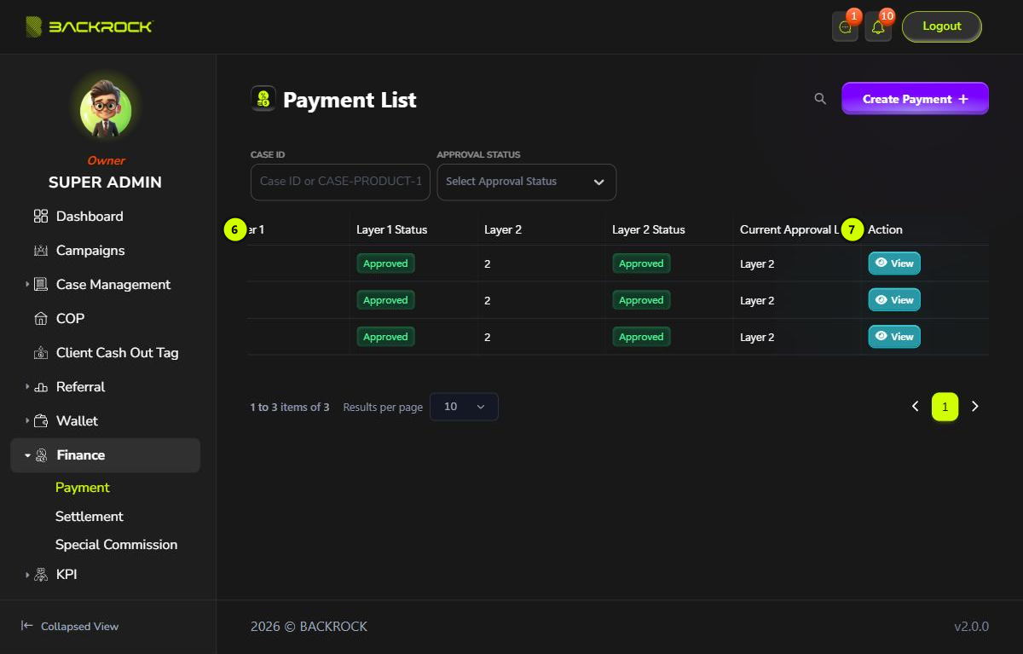Open the chat messages icon
Viewport: 1023px width, 654px height.
(x=845, y=27)
